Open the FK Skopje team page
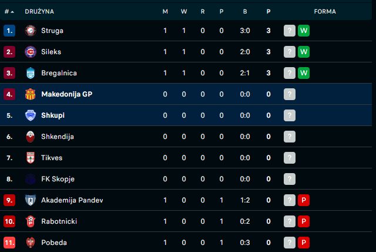The height and width of the screenshot is (252, 376). pos(58,179)
